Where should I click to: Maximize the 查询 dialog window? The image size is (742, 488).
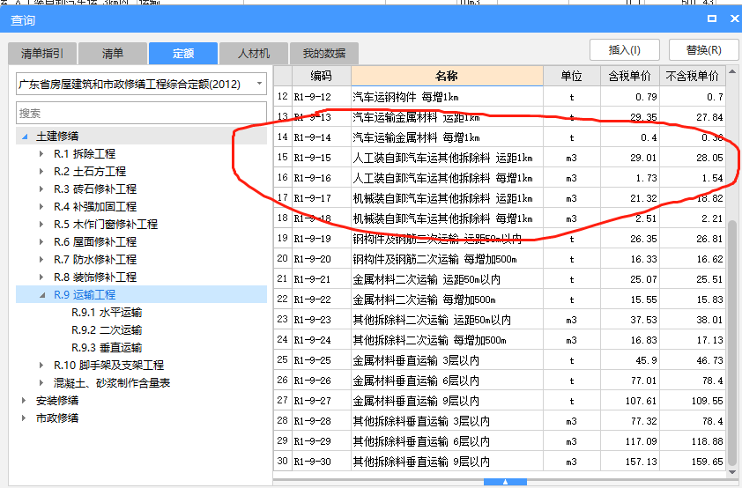pyautogui.click(x=712, y=18)
